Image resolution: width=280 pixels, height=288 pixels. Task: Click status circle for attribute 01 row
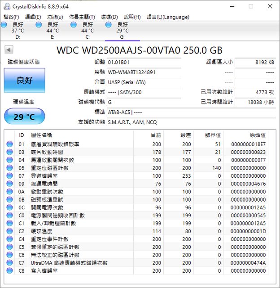coord(9,144)
